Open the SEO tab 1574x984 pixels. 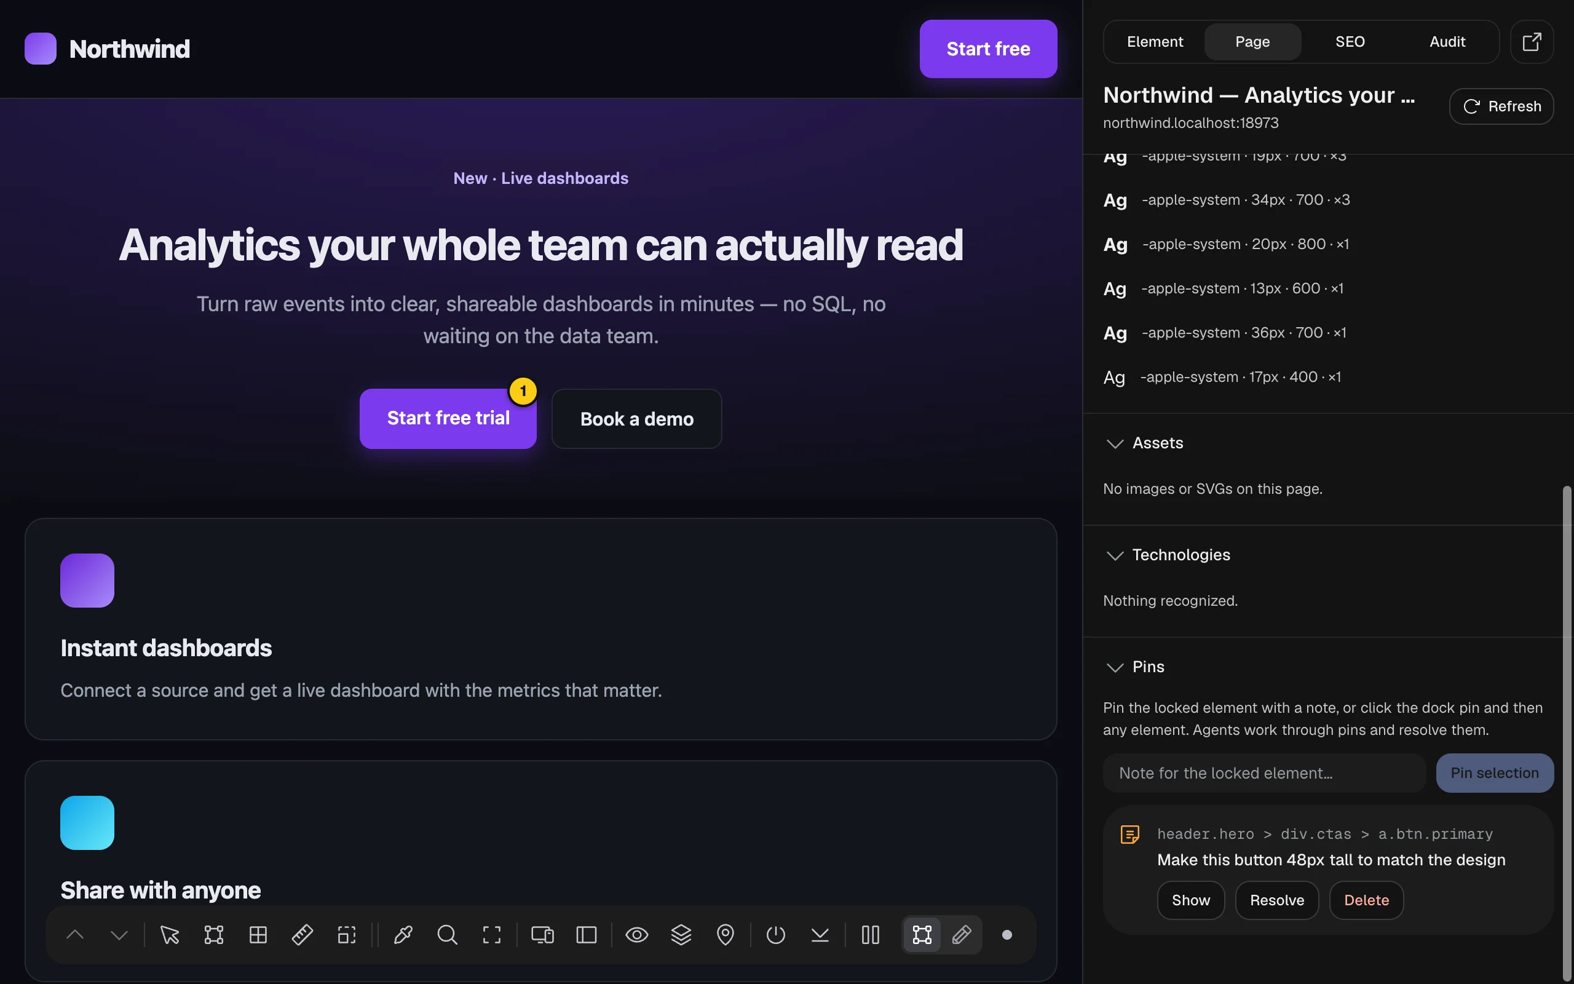[1350, 42]
